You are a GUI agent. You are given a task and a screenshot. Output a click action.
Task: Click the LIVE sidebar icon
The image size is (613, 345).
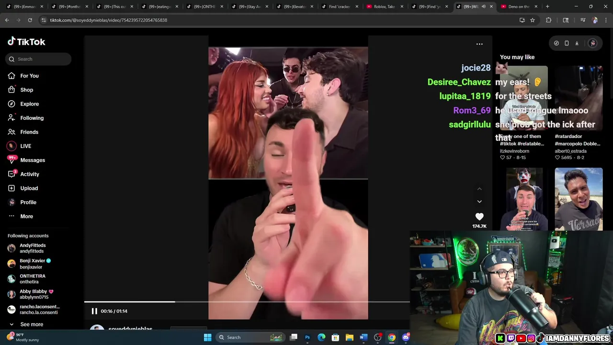[11, 146]
